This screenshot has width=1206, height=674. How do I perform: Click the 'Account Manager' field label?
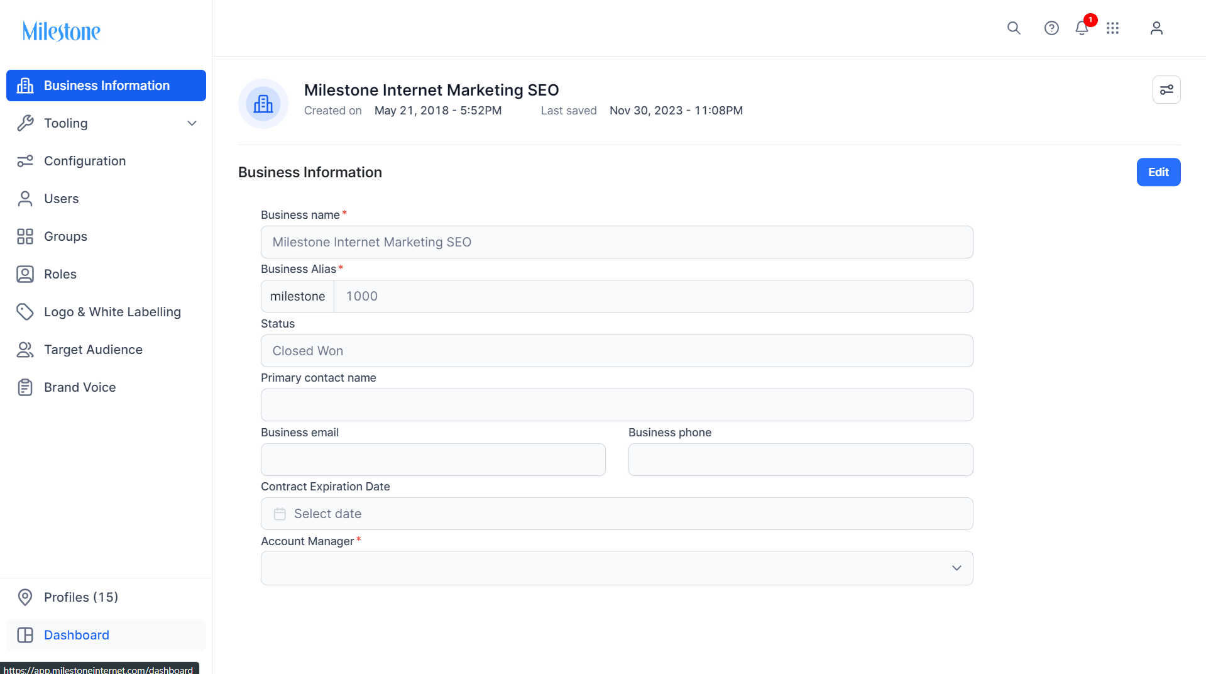tap(307, 541)
